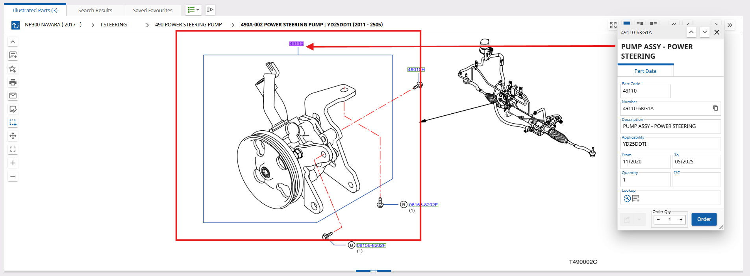Click the add note icon in left toolbar
The width and height of the screenshot is (750, 276).
[x=13, y=55]
